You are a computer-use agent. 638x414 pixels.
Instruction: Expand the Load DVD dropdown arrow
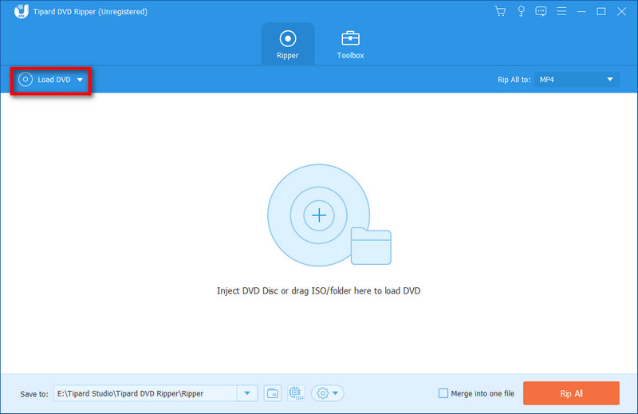click(80, 81)
